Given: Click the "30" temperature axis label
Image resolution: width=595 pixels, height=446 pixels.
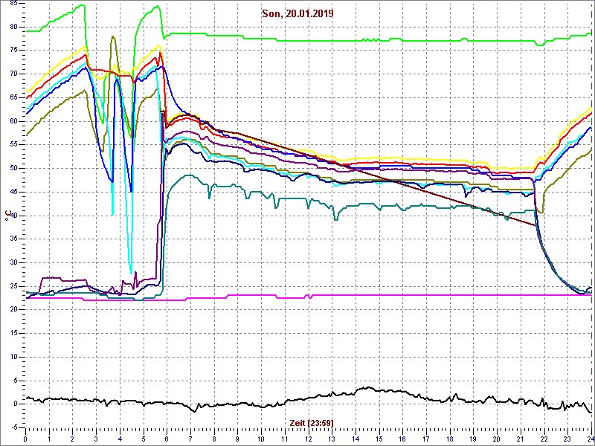Looking at the screenshot, I should pyautogui.click(x=13, y=263).
